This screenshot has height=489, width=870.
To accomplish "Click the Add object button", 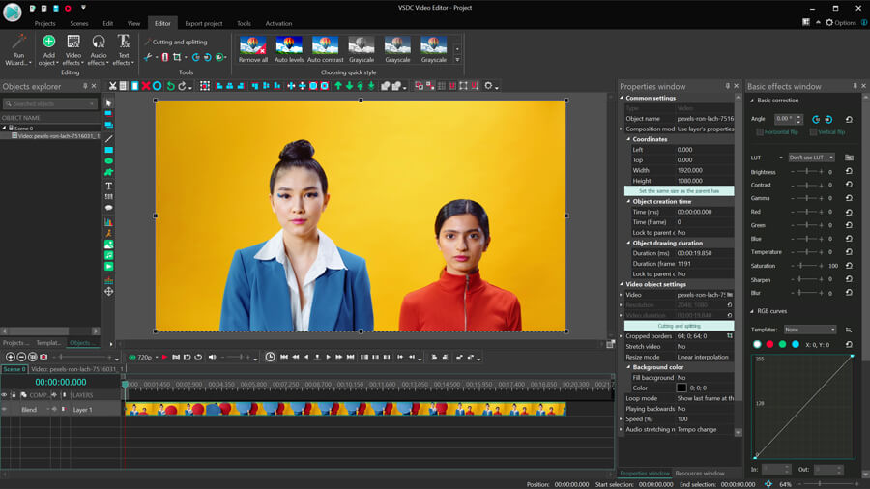I will [x=49, y=49].
